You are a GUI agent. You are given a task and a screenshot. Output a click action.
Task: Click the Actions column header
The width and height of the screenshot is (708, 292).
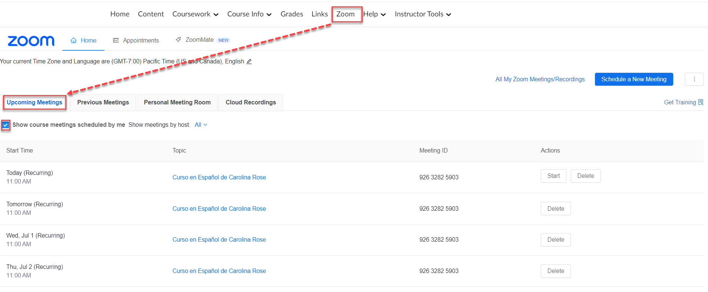pyautogui.click(x=550, y=151)
